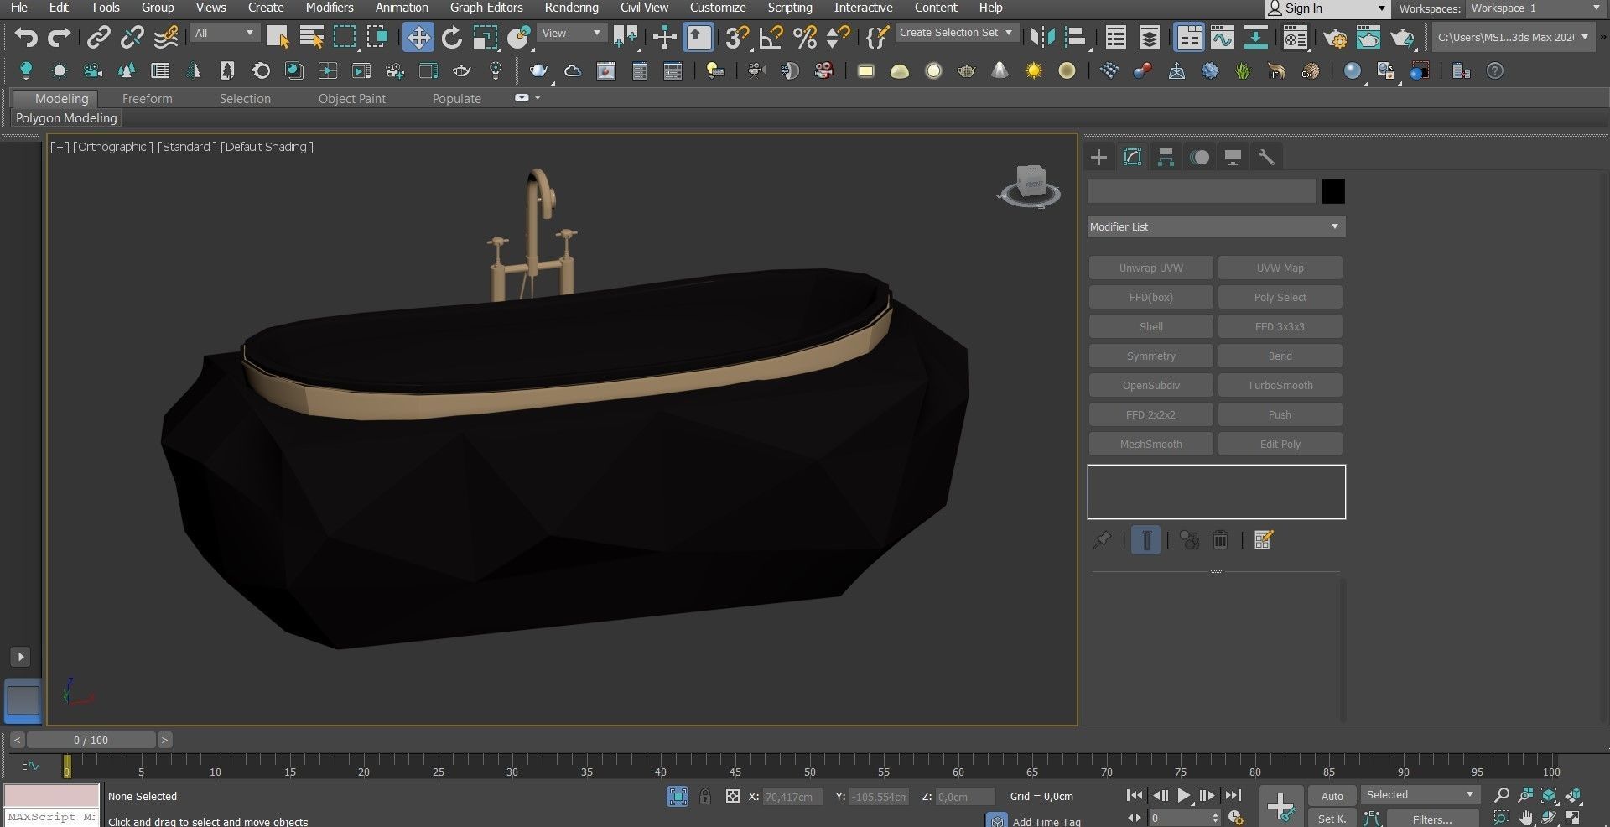The height and width of the screenshot is (827, 1610).
Task: Open the Scripting menu
Action: coord(789,8)
